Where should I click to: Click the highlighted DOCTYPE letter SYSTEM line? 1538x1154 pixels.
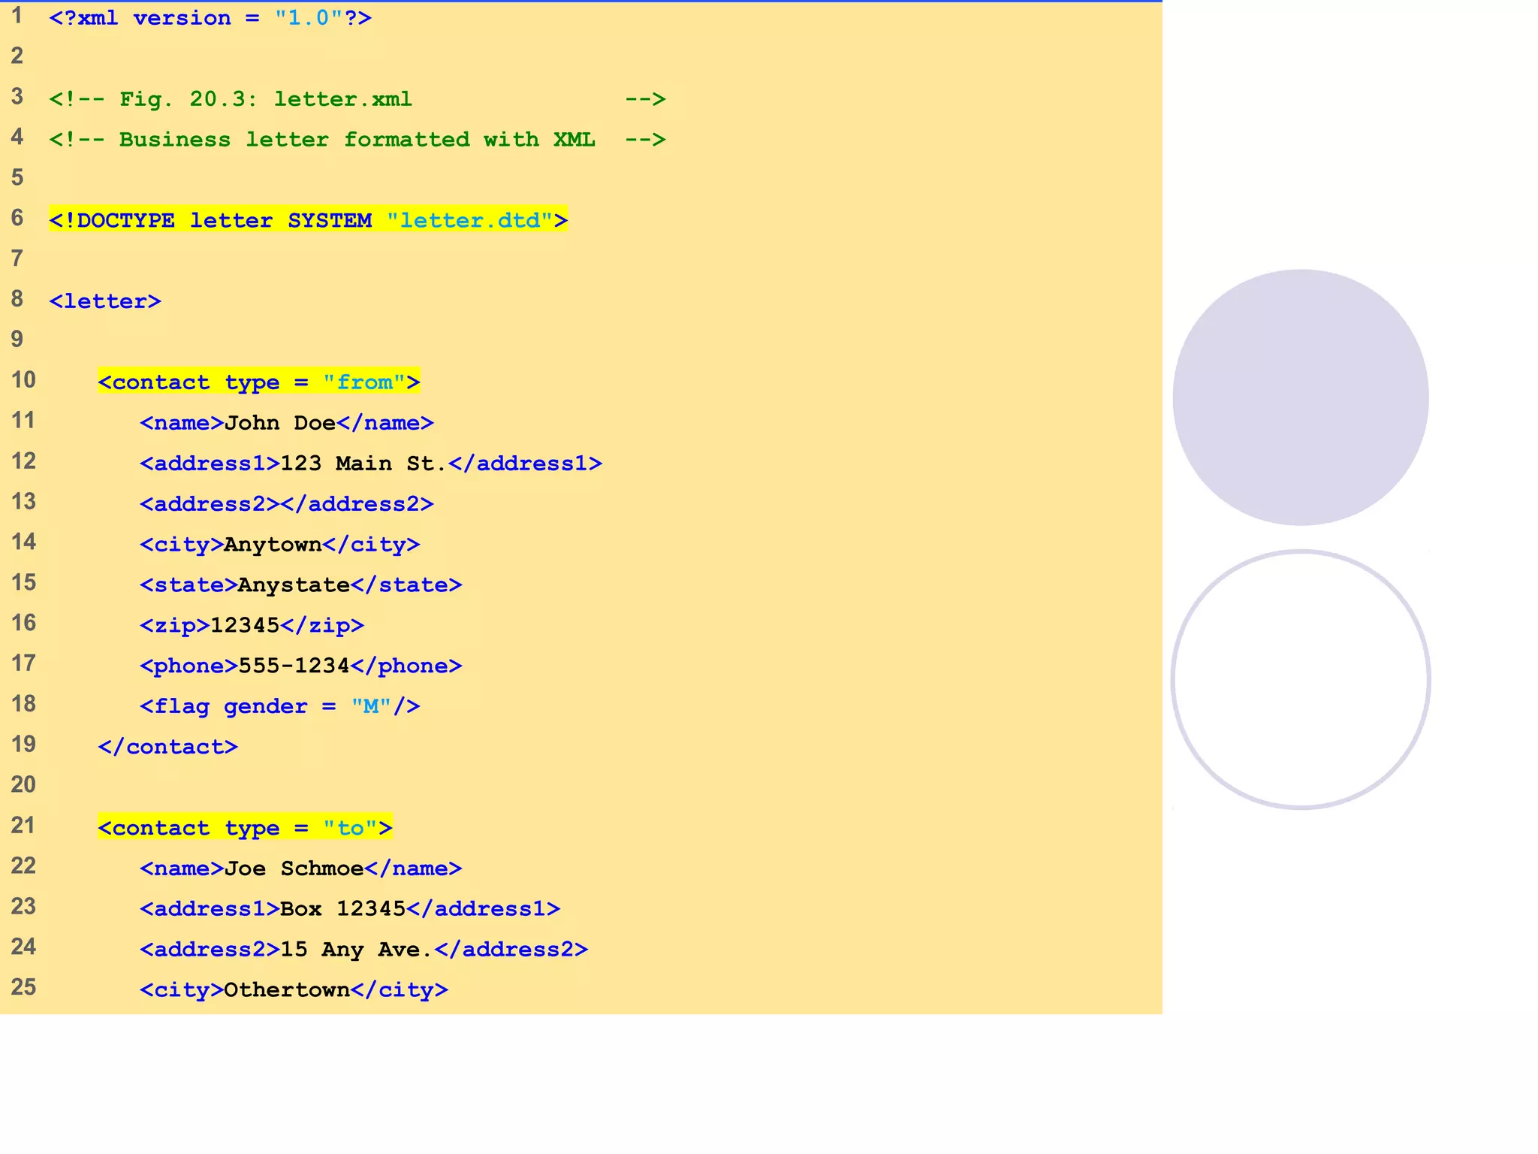point(308,220)
